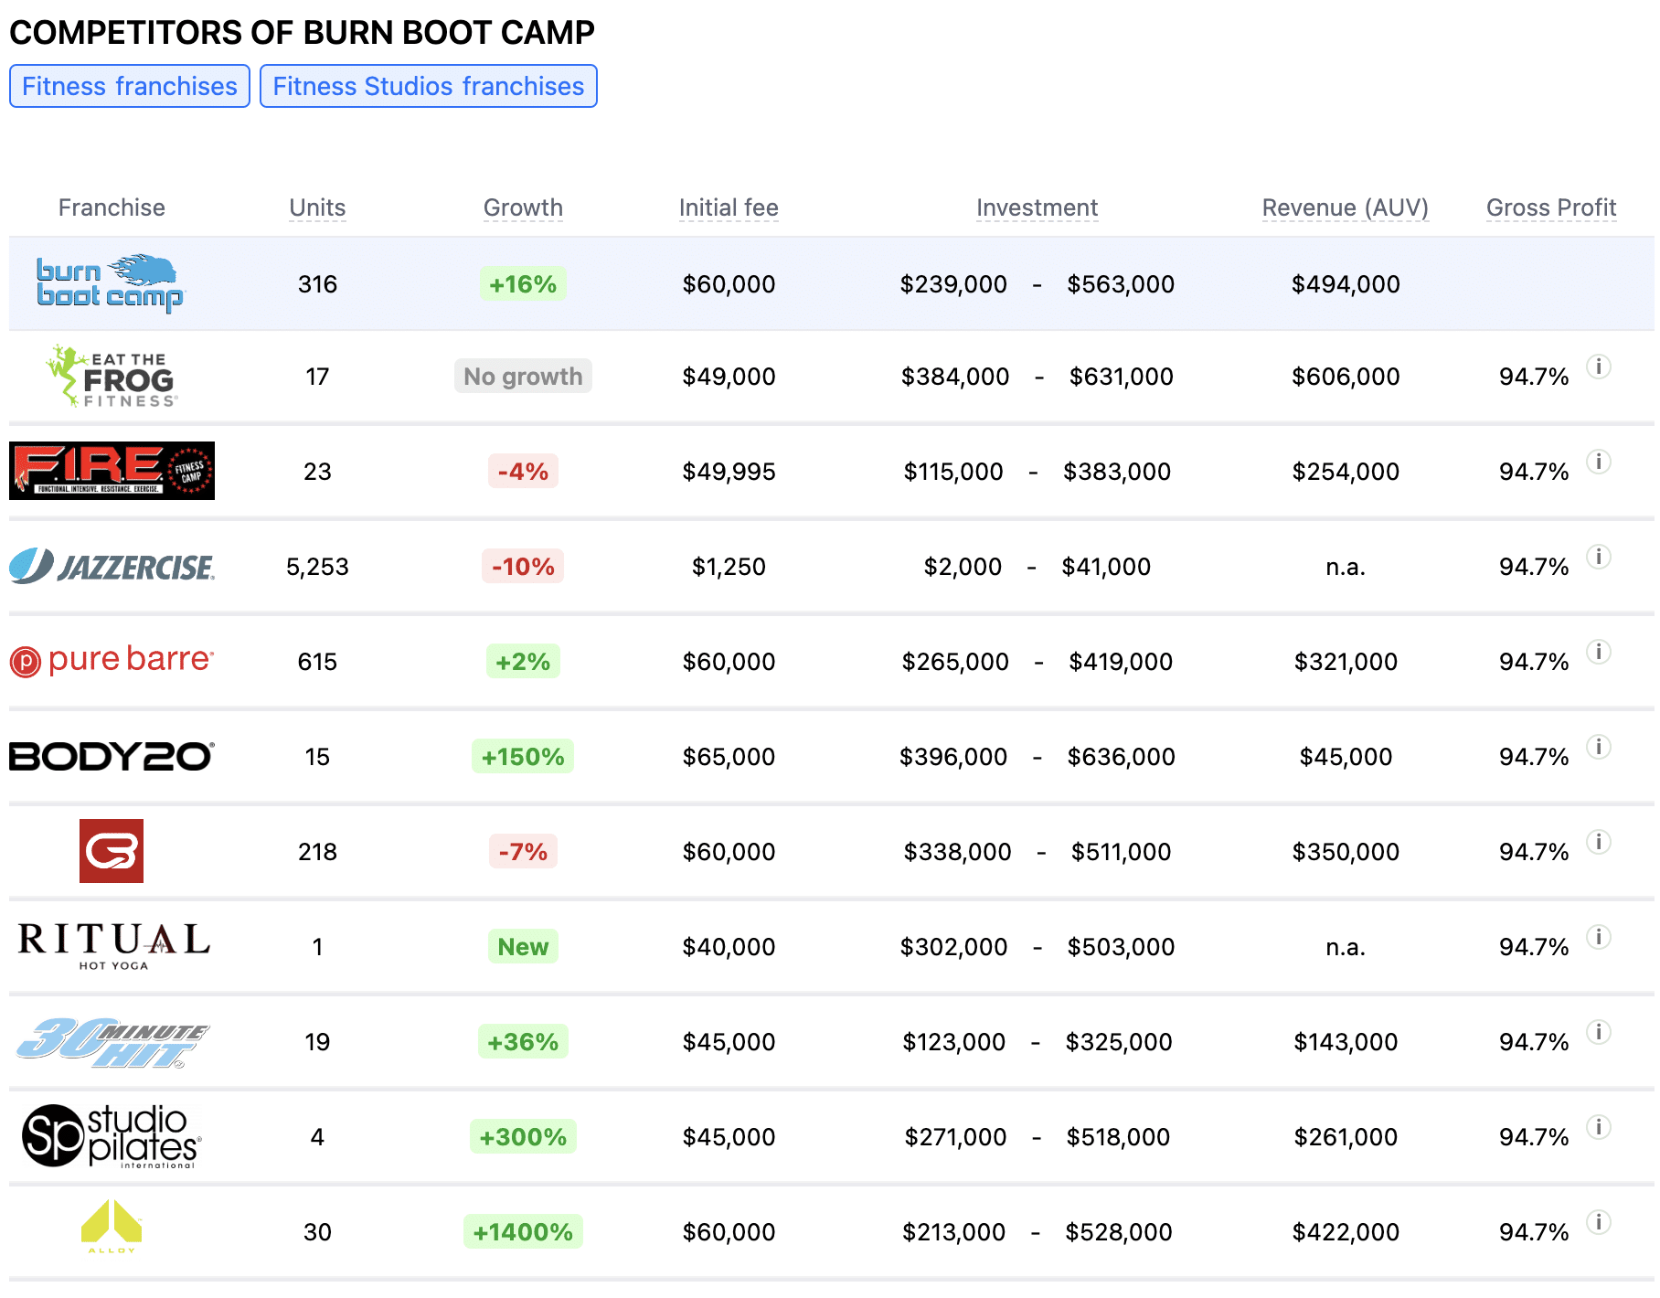
Task: Click the -7% growth badge
Action: (523, 852)
